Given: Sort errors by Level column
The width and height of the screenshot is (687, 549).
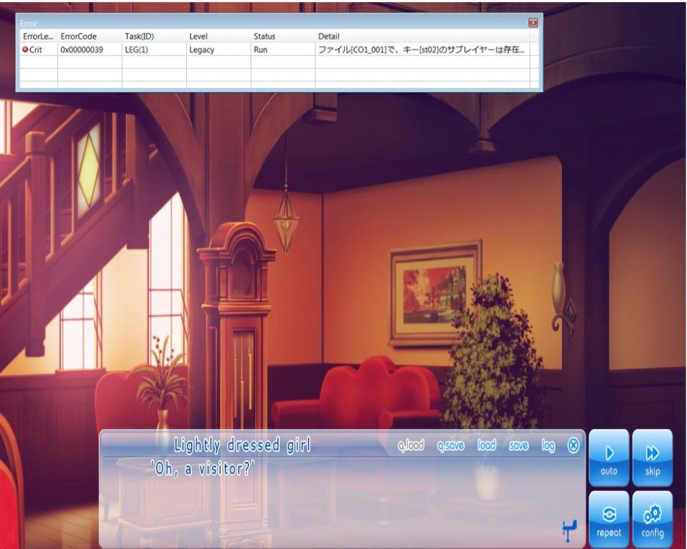Looking at the screenshot, I should coord(198,36).
